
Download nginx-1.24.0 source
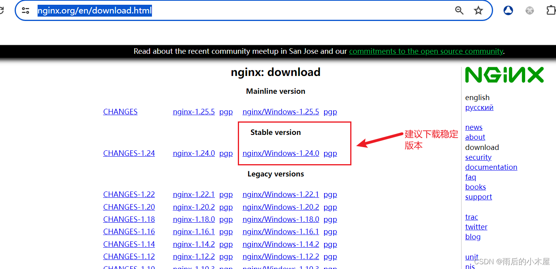point(194,153)
